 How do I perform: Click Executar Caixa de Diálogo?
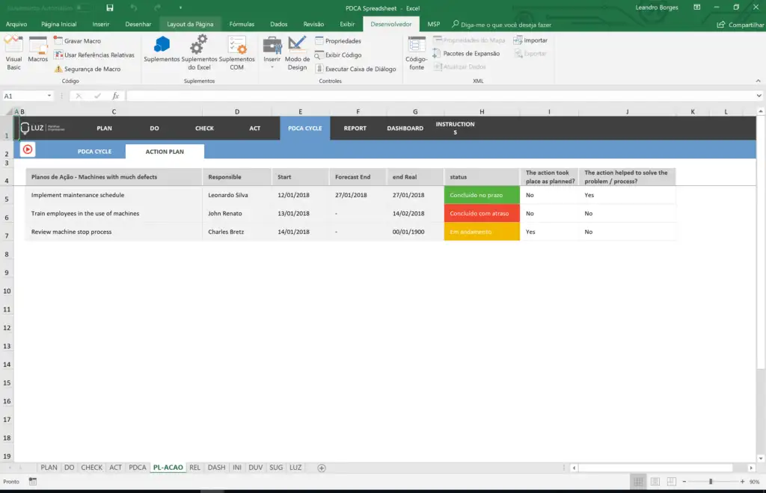(355, 69)
